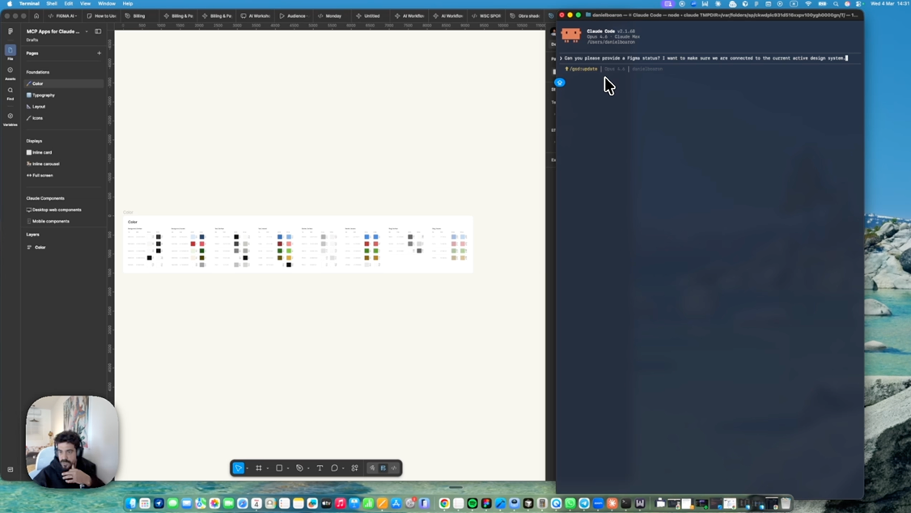The width and height of the screenshot is (911, 513).
Task: Switch to the Obra shadcn tab
Action: [525, 15]
